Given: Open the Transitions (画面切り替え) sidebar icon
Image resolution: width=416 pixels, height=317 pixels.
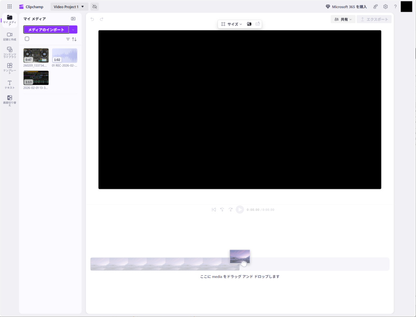Looking at the screenshot, I should click(9, 100).
